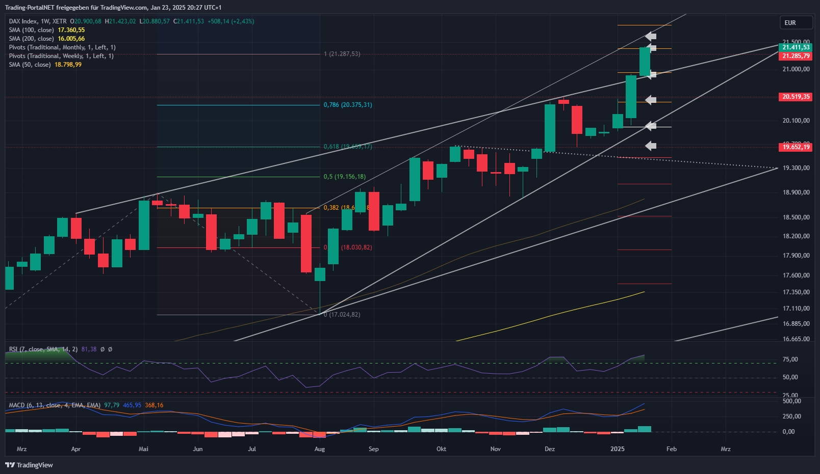The height and width of the screenshot is (474, 820).
Task: Click the 17.900,00 price axis value
Action: tap(796, 256)
